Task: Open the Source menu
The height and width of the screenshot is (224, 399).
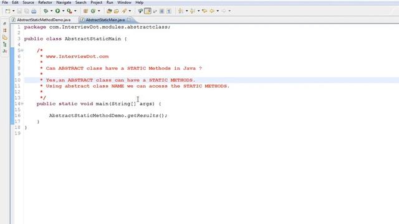Action: [x=28, y=2]
